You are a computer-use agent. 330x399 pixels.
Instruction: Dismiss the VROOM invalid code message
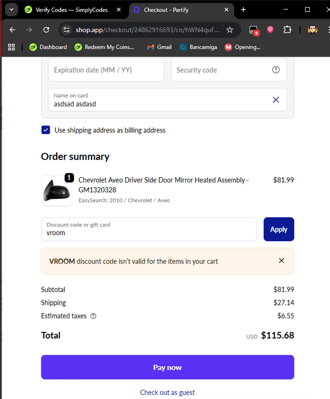[281, 261]
